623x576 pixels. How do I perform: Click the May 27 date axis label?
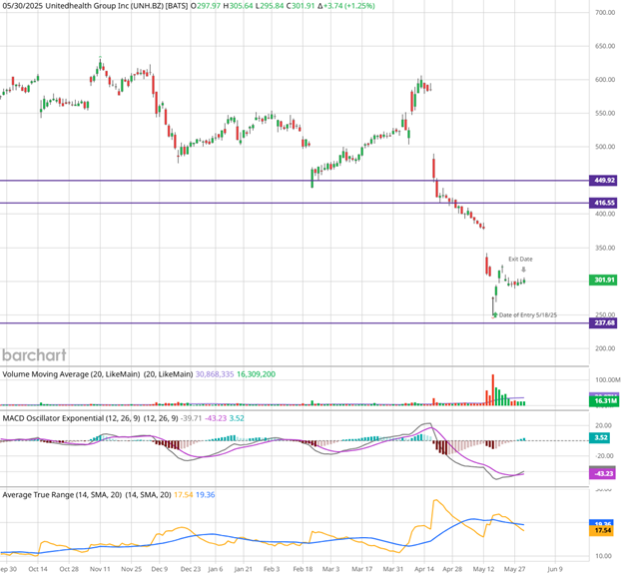tap(514, 569)
